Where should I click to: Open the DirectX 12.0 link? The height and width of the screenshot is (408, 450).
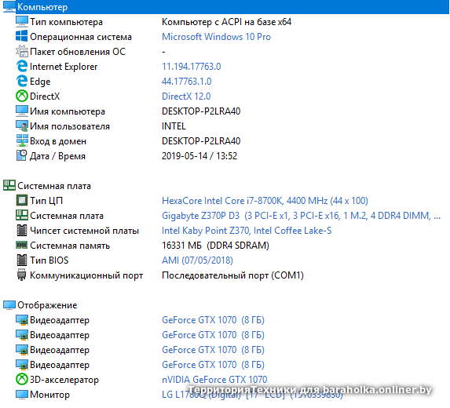pos(186,97)
